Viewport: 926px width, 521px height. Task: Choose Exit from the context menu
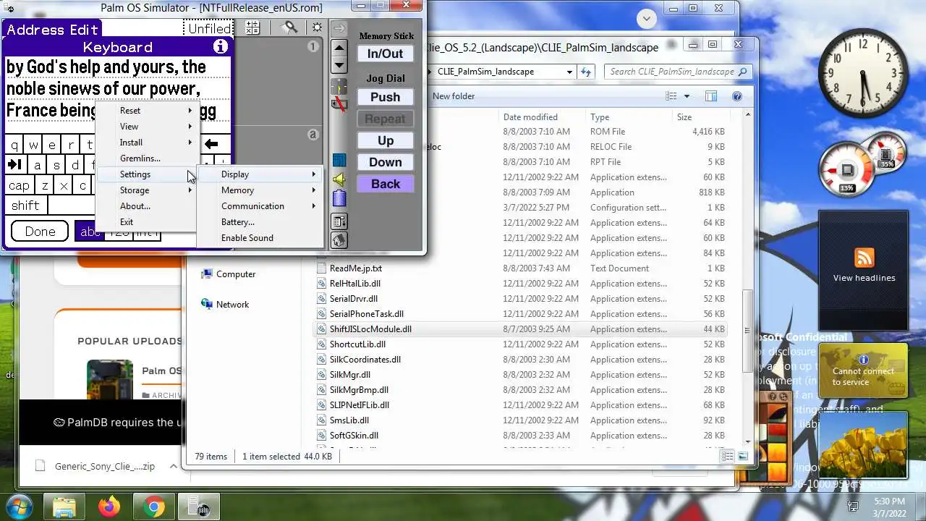pos(146,222)
